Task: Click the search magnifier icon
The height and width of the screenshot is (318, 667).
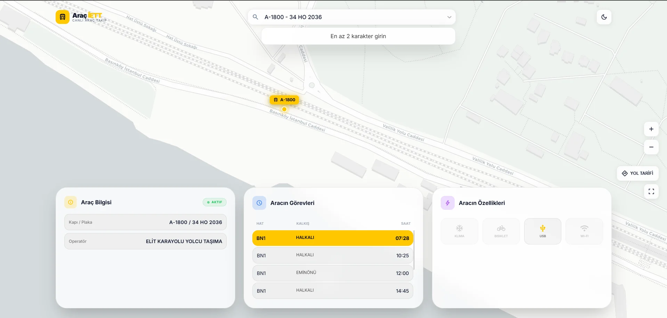Action: click(x=255, y=17)
